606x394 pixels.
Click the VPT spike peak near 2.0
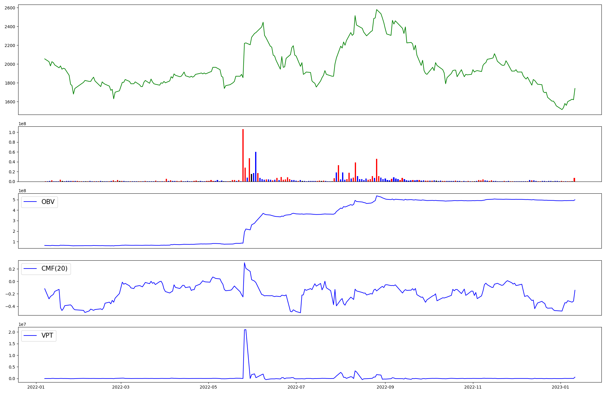pyautogui.click(x=245, y=330)
